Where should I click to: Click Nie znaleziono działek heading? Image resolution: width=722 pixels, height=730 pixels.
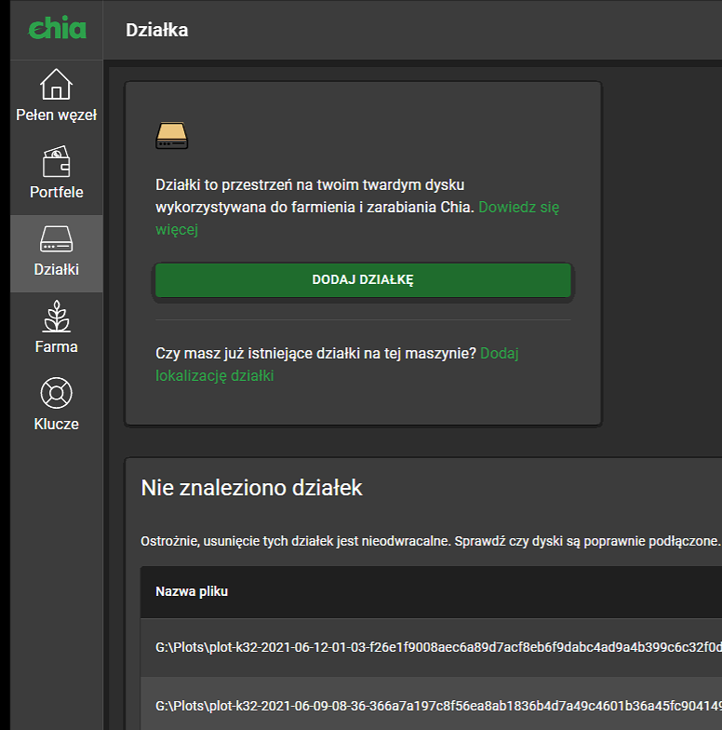pos(251,488)
